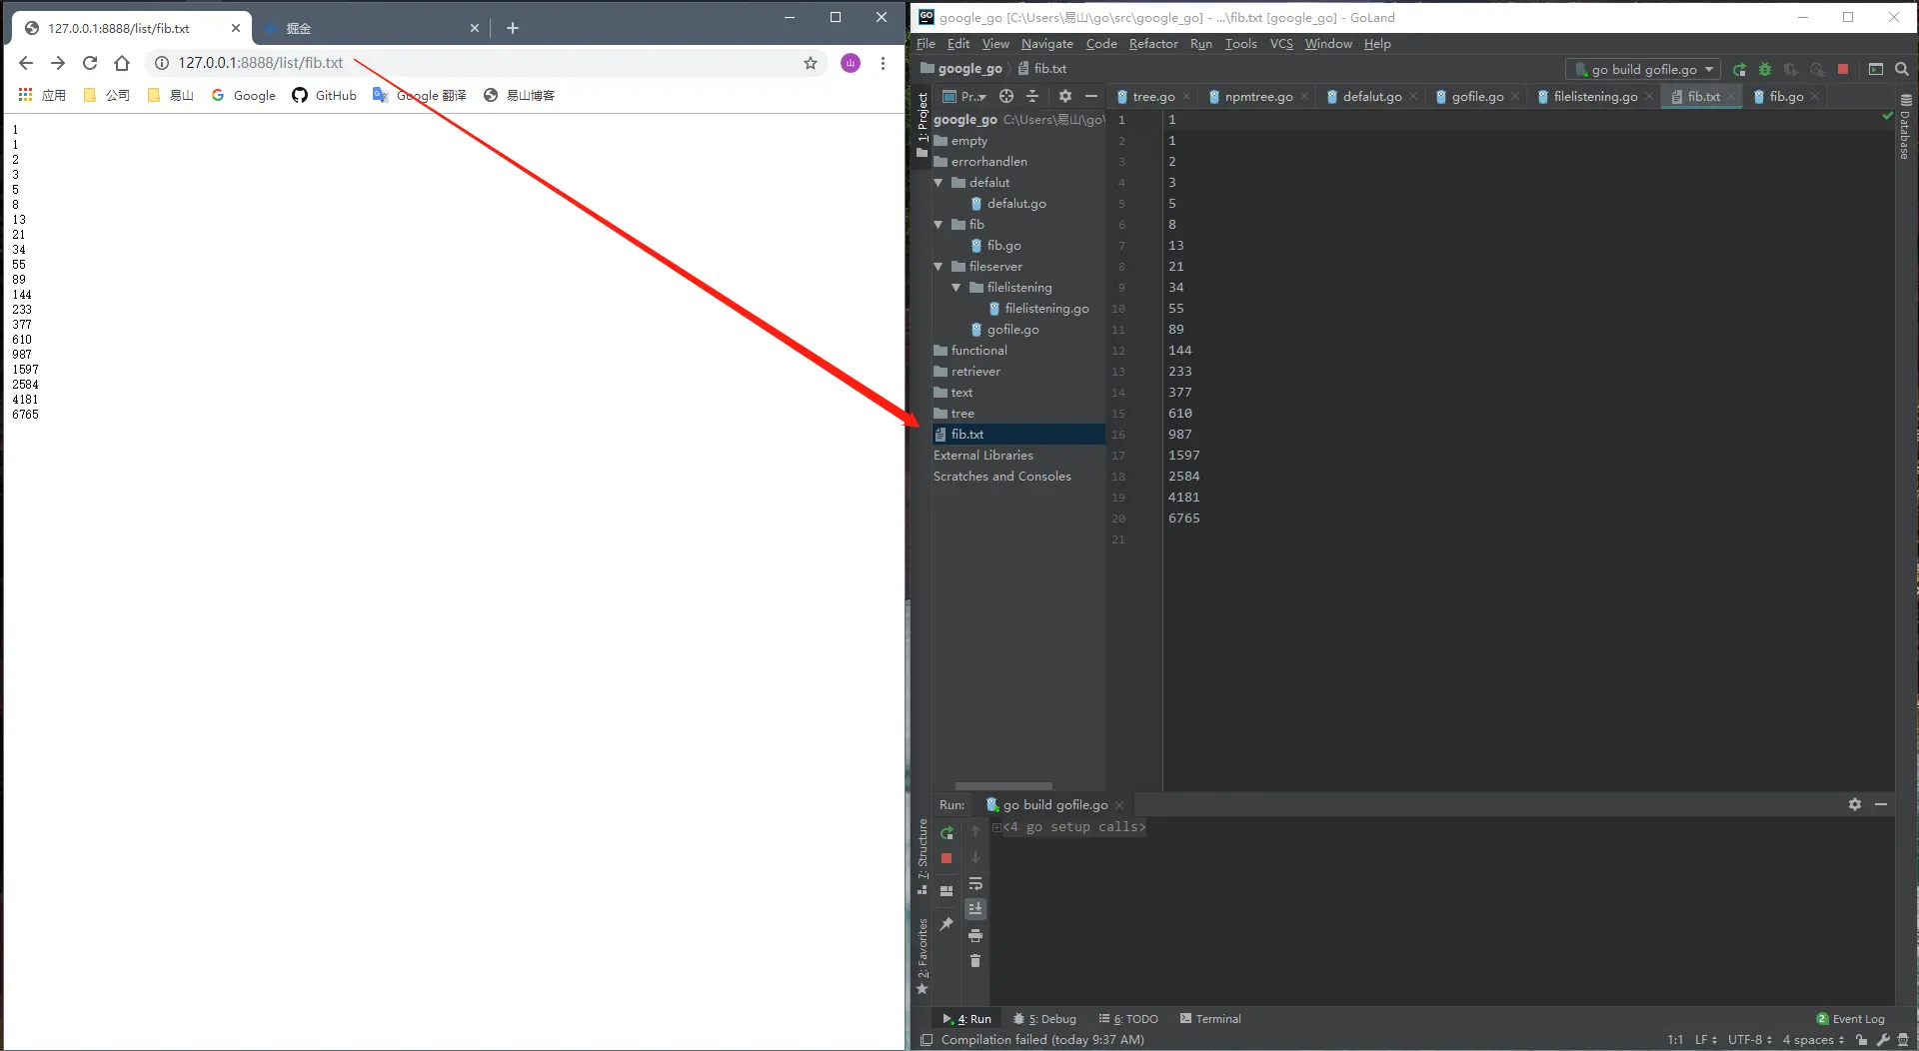Bookmark this page with the star icon
The image size is (1919, 1051).
pyautogui.click(x=811, y=63)
